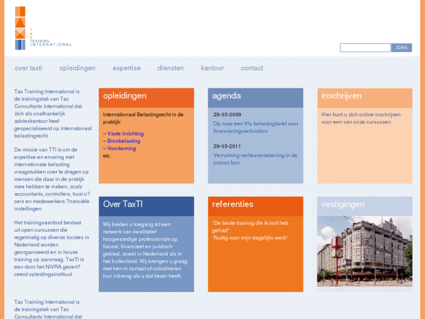
Task: Open the office building photo
Action: point(365,251)
